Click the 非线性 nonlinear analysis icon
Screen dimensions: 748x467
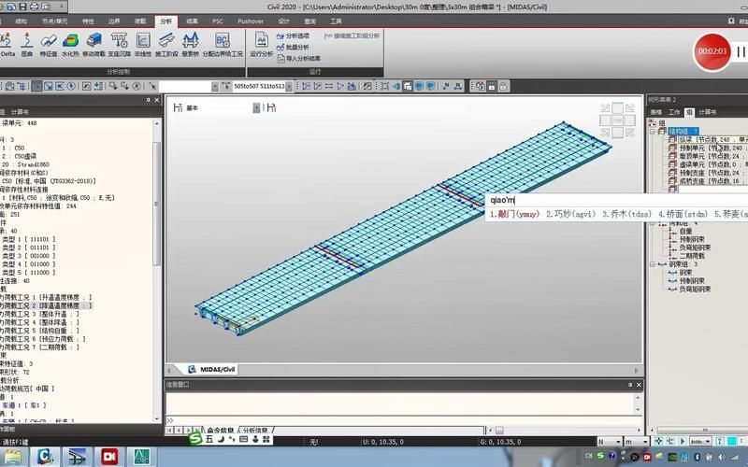pyautogui.click(x=142, y=43)
